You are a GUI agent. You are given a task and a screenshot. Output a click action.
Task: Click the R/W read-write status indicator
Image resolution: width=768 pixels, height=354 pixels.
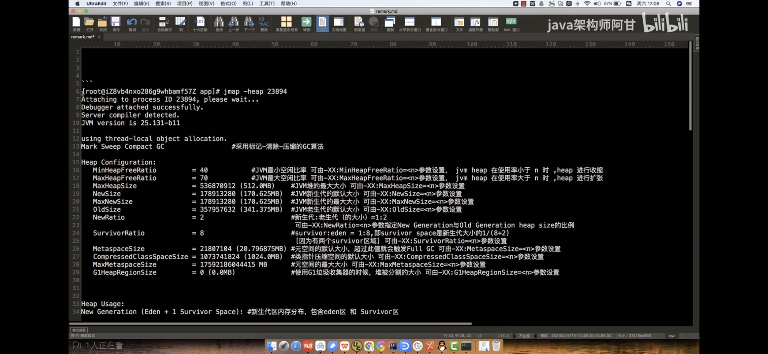point(672,336)
